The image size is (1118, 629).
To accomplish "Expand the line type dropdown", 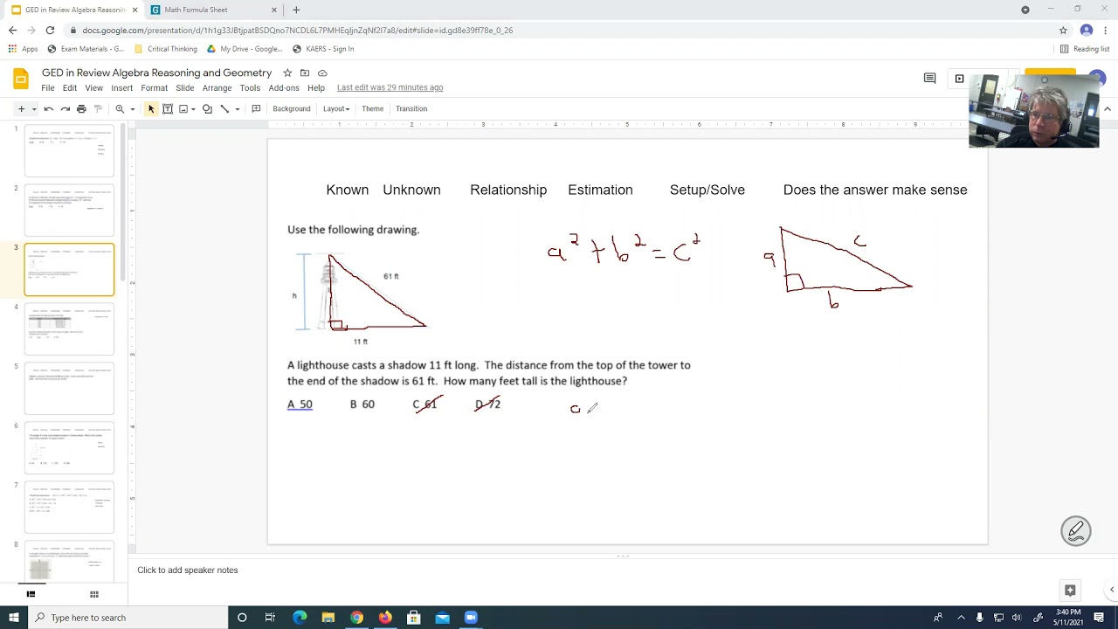I will click(x=238, y=109).
